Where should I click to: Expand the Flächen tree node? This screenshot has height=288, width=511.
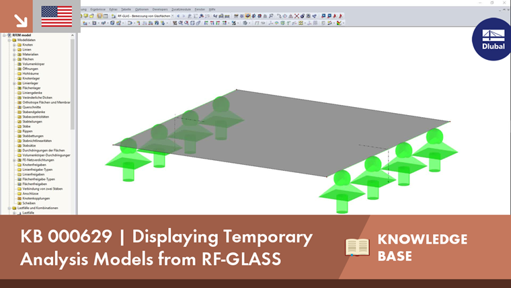14,59
